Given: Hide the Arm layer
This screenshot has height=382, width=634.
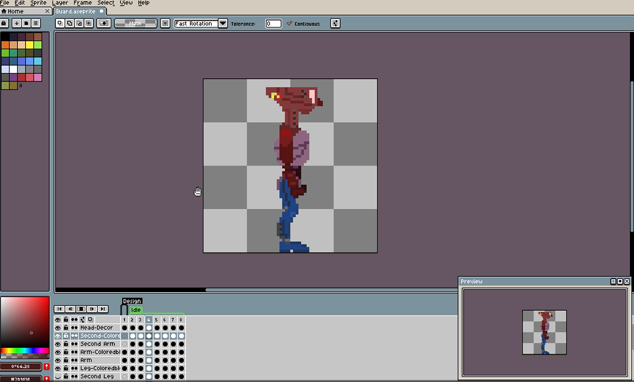Looking at the screenshot, I should (x=58, y=360).
